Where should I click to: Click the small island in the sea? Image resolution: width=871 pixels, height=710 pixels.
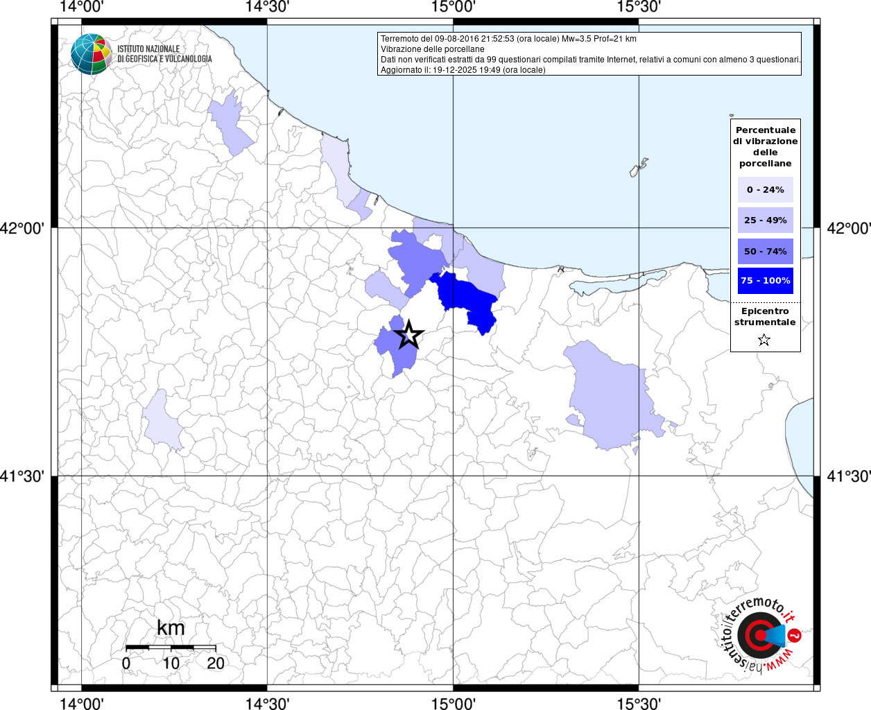click(639, 168)
